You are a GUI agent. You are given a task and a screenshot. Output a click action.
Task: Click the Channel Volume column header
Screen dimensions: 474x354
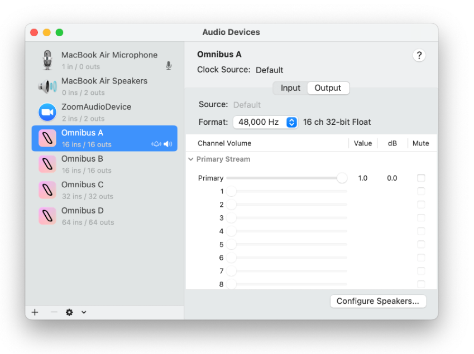coord(224,143)
